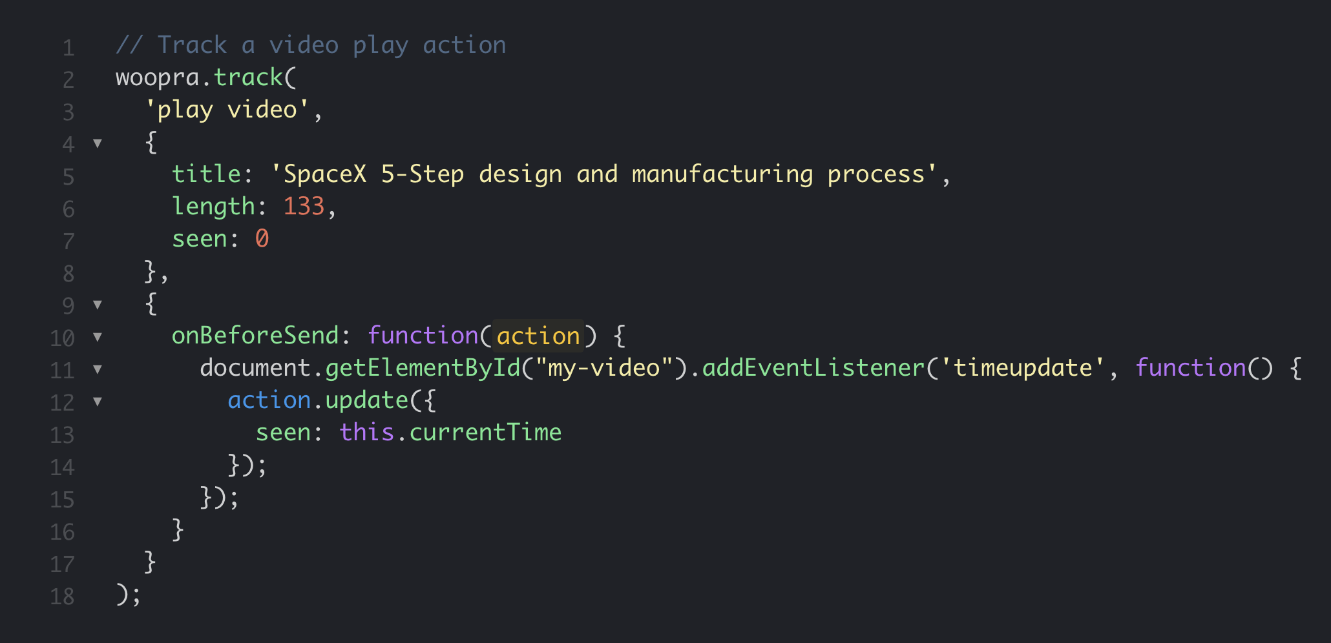Click the onBeforeSend property name
This screenshot has width=1331, height=643.
(255, 336)
